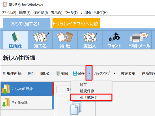Click the マイ 住所録 folder icon

(6, 102)
